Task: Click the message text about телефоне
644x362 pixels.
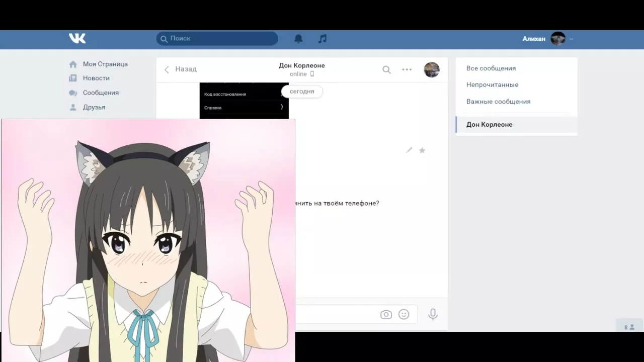Action: (338, 203)
